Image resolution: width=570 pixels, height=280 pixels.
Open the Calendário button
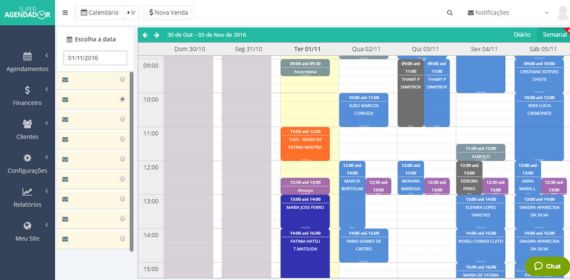point(100,13)
